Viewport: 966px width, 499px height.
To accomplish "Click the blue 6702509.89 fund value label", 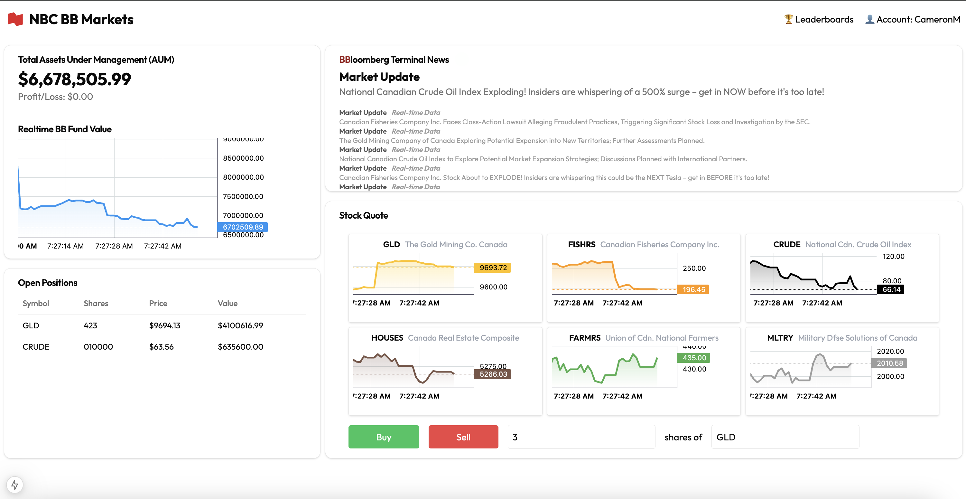I will (243, 227).
